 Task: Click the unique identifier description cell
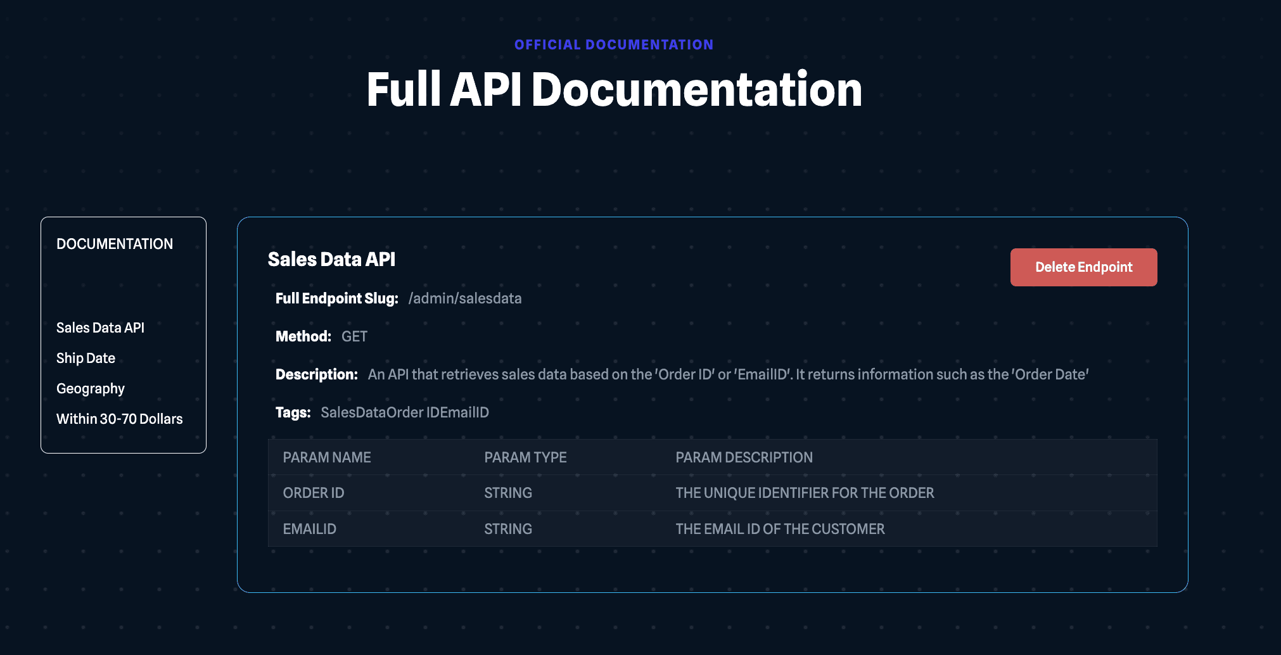pyautogui.click(x=805, y=493)
